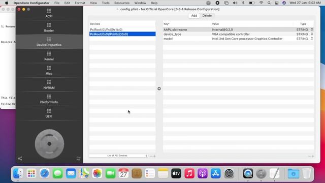Screen dimensions: 325x183
Task: Click the Delete button
Action: [x=207, y=16]
